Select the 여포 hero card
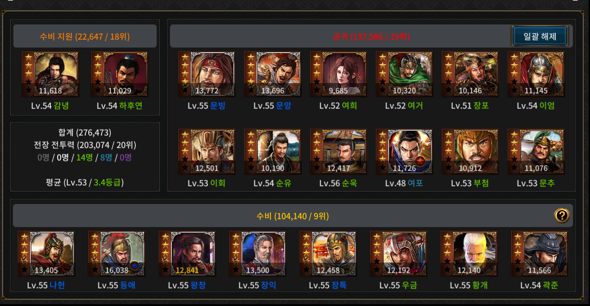 tap(404, 152)
